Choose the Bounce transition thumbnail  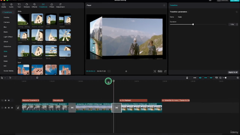pos(65,51)
